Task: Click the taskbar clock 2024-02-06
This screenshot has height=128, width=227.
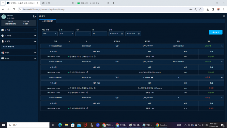Action: click(x=214, y=125)
